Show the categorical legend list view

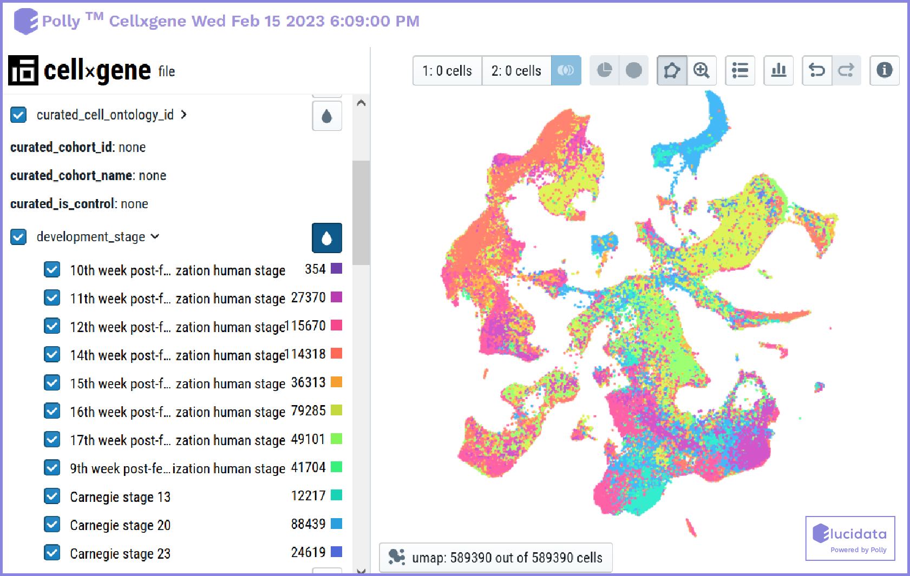pos(740,70)
